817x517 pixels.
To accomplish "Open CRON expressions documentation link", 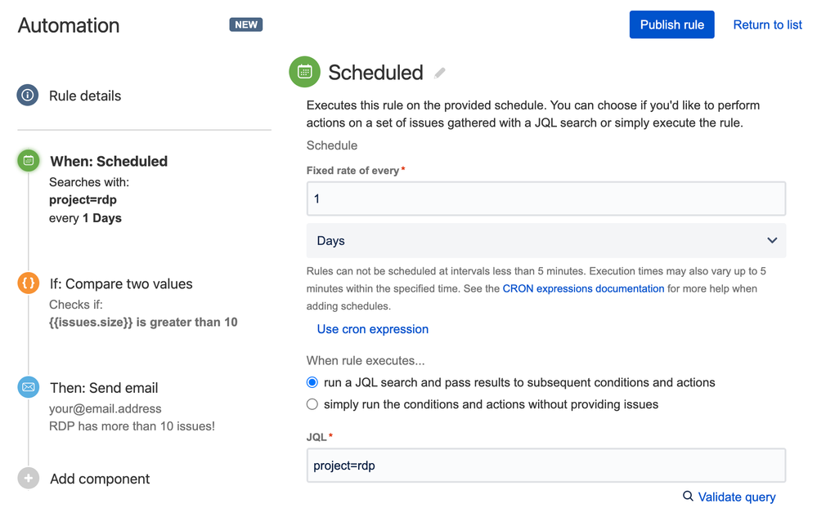I will [583, 288].
